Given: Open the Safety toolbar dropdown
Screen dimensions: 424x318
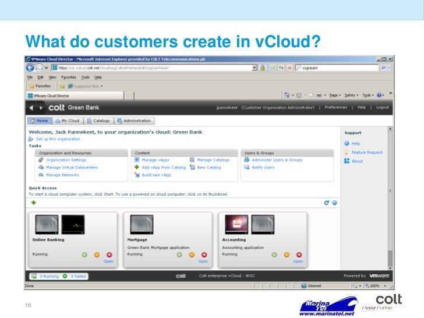Looking at the screenshot, I should click(x=351, y=95).
